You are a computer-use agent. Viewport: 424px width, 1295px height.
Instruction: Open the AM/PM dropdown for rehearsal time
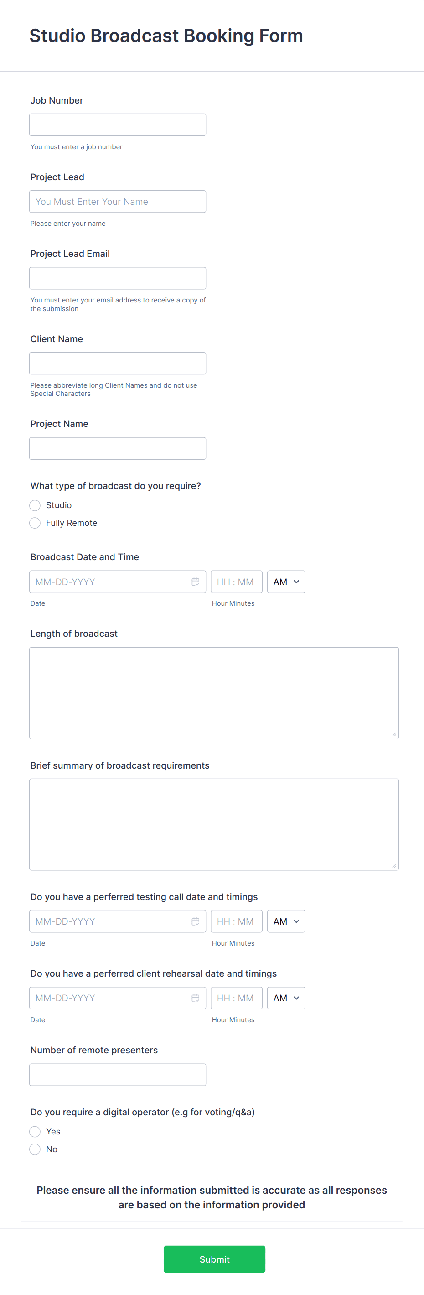click(x=285, y=998)
